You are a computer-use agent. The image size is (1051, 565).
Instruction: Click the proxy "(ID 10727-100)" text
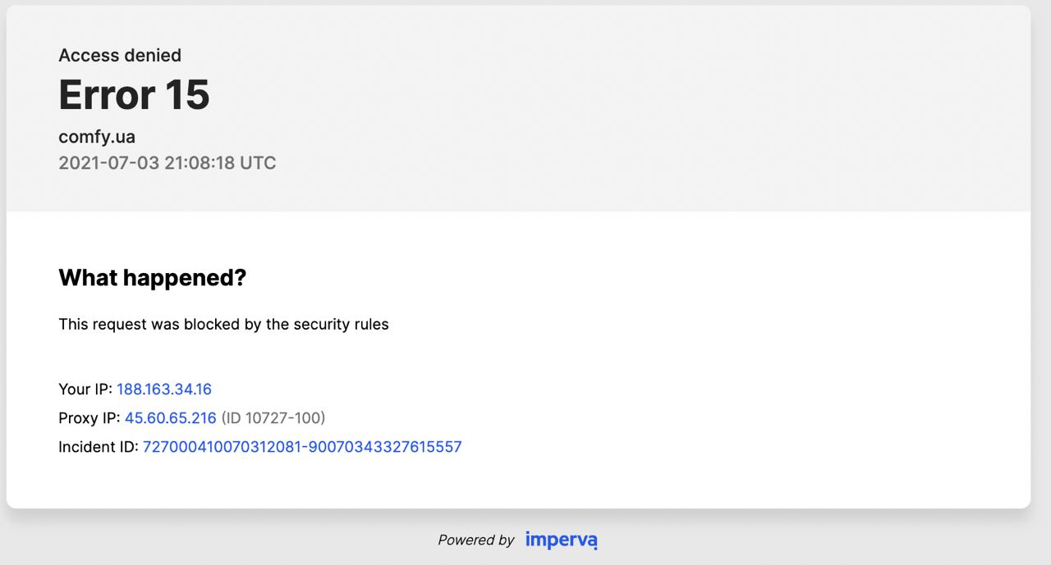click(x=273, y=418)
